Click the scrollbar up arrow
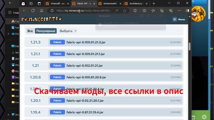The height and width of the screenshot is (120, 214). point(190,16)
